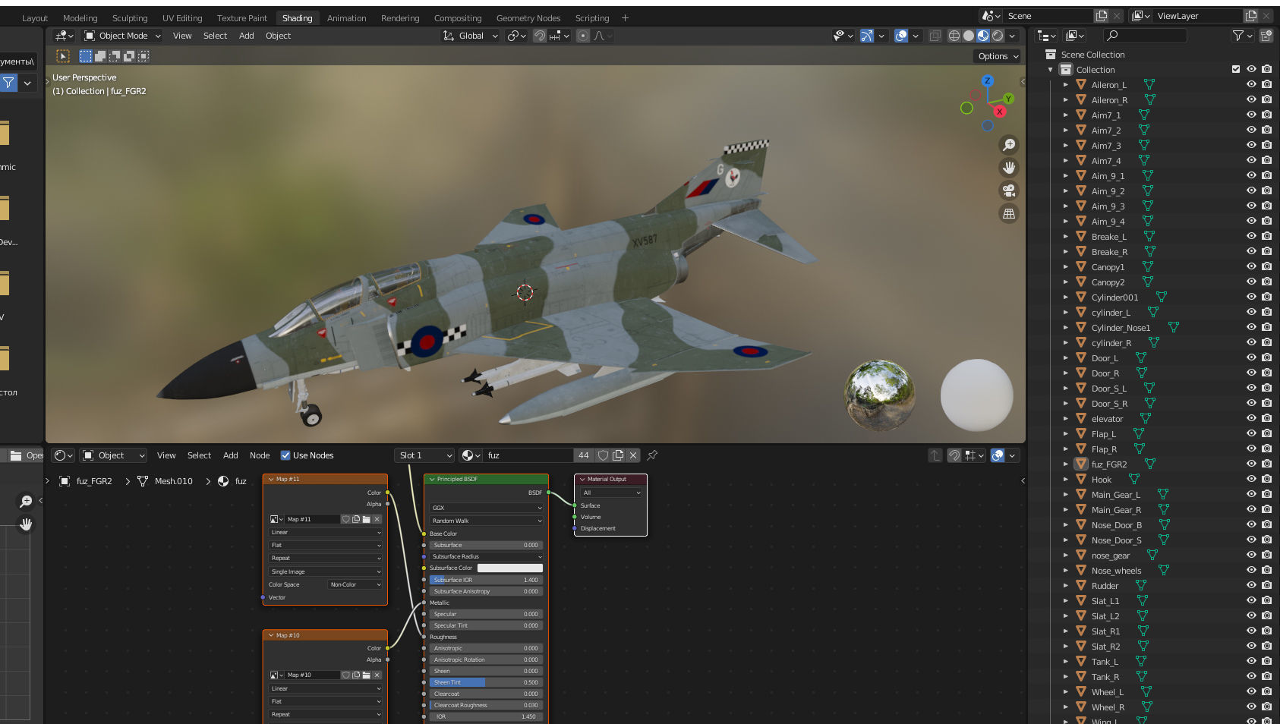The image size is (1280, 724).
Task: Open the pivot point dropdown
Action: pos(517,36)
